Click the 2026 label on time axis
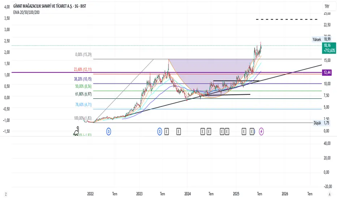The height and width of the screenshot is (199, 337). coord(285,194)
